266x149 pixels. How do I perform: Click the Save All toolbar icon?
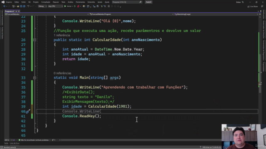pos(24,6)
